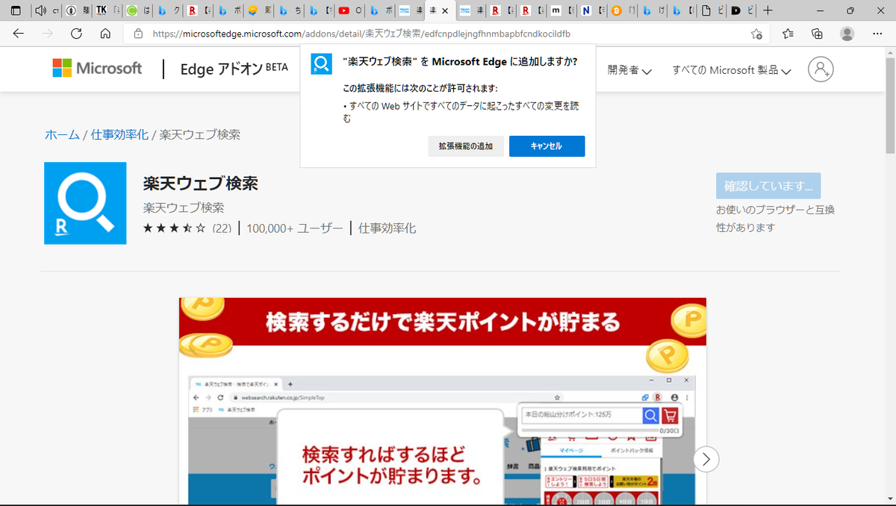Open the Collections panel
The height and width of the screenshot is (506, 896).
[817, 34]
